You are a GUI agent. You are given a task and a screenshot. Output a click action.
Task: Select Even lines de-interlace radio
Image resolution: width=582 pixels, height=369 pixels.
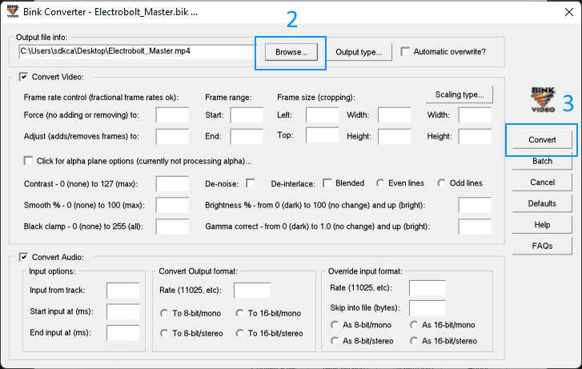381,183
